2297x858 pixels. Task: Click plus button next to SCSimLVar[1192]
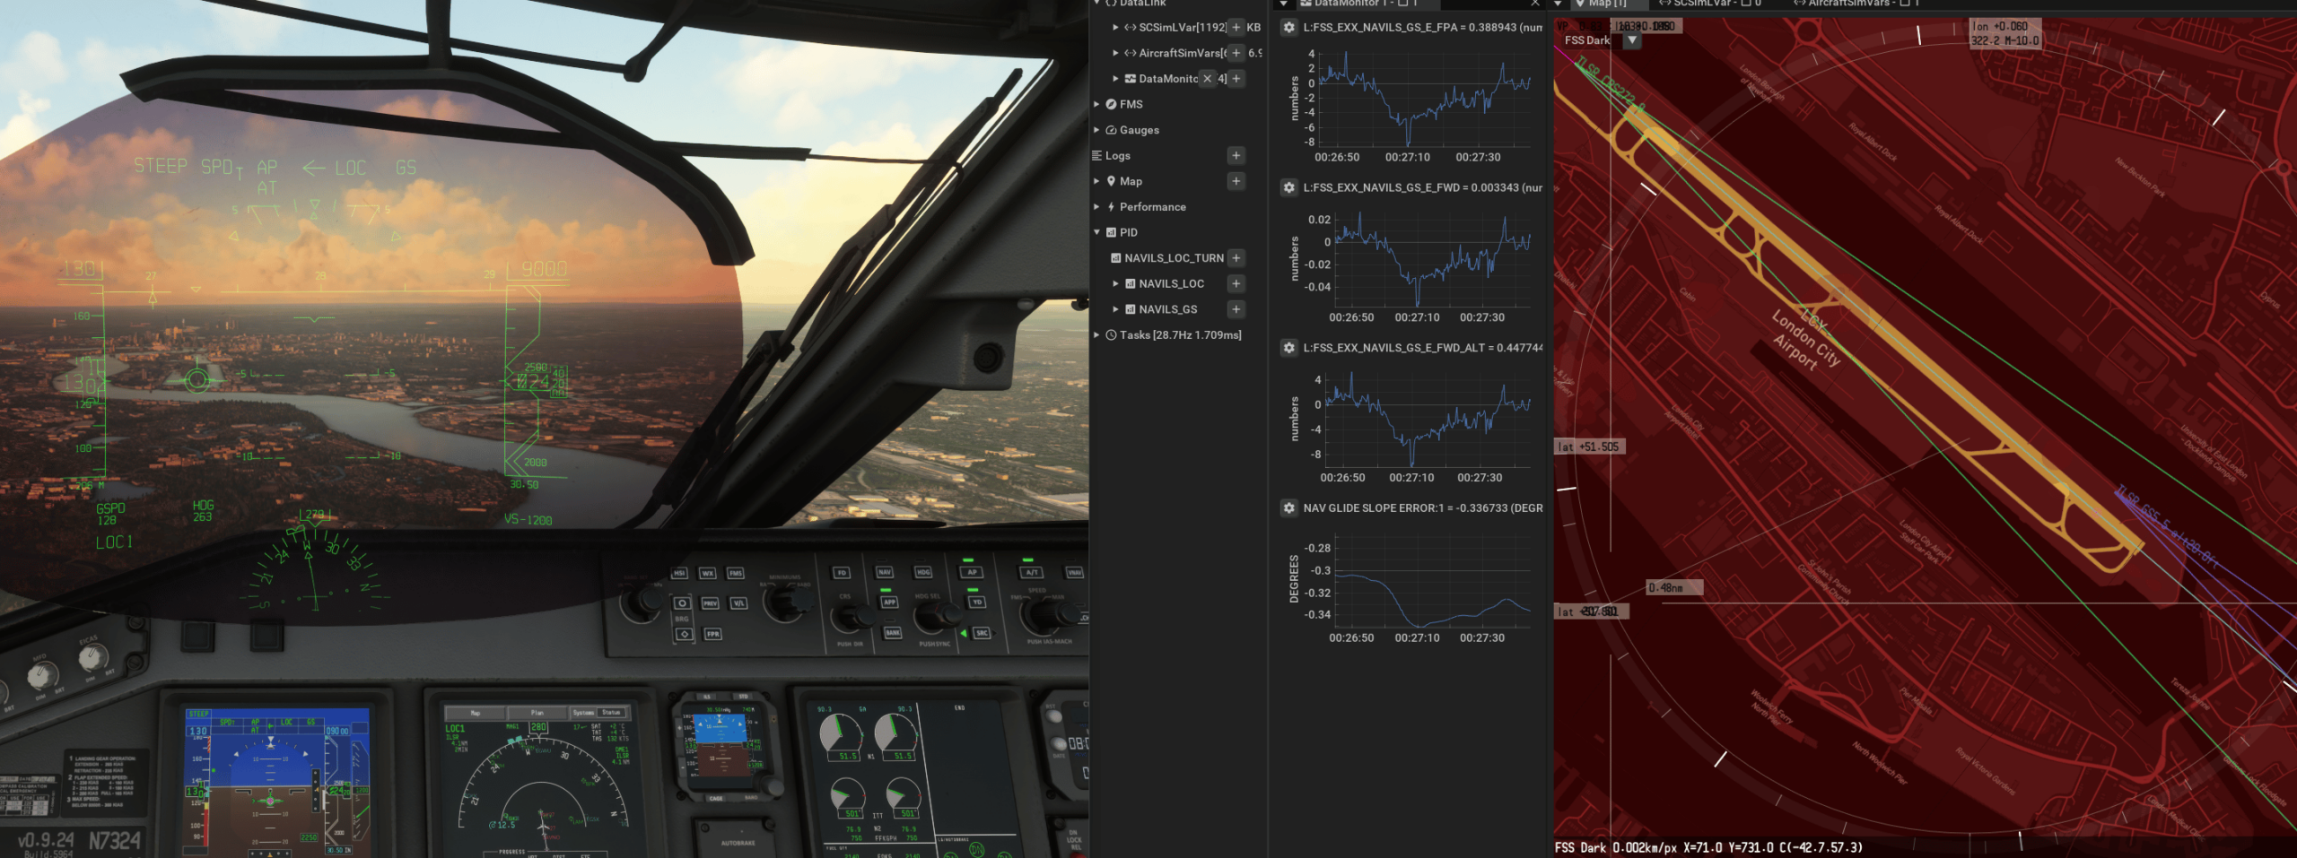click(1236, 27)
